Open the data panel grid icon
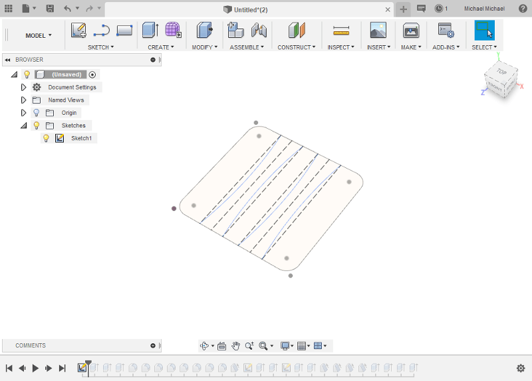Viewport: 532px width, 381px height. point(9,9)
